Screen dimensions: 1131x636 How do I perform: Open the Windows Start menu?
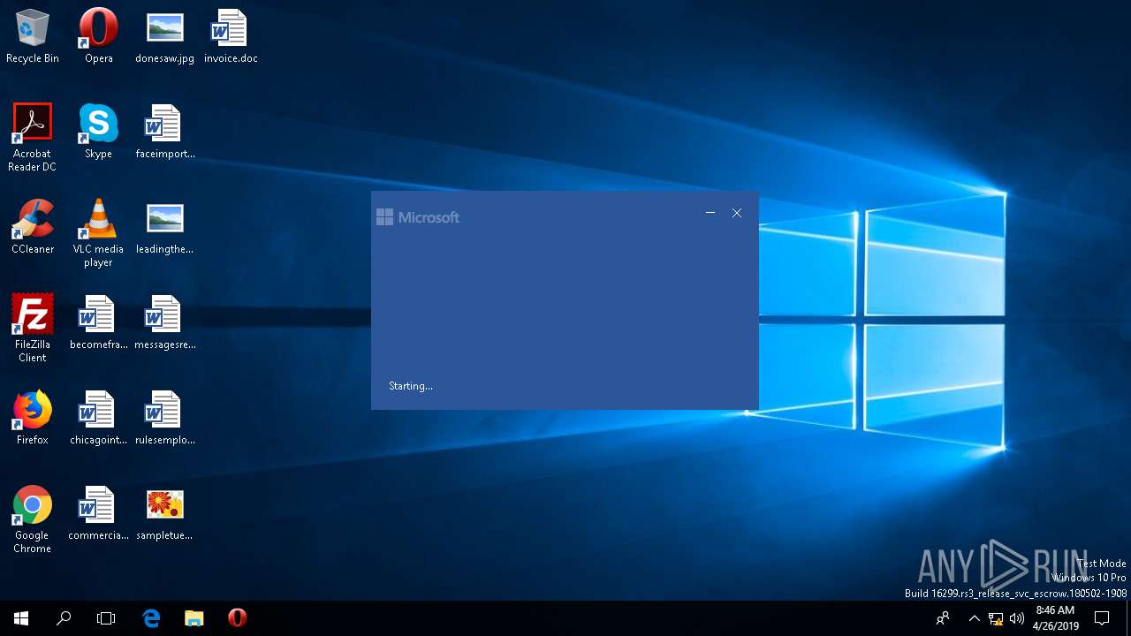click(21, 618)
